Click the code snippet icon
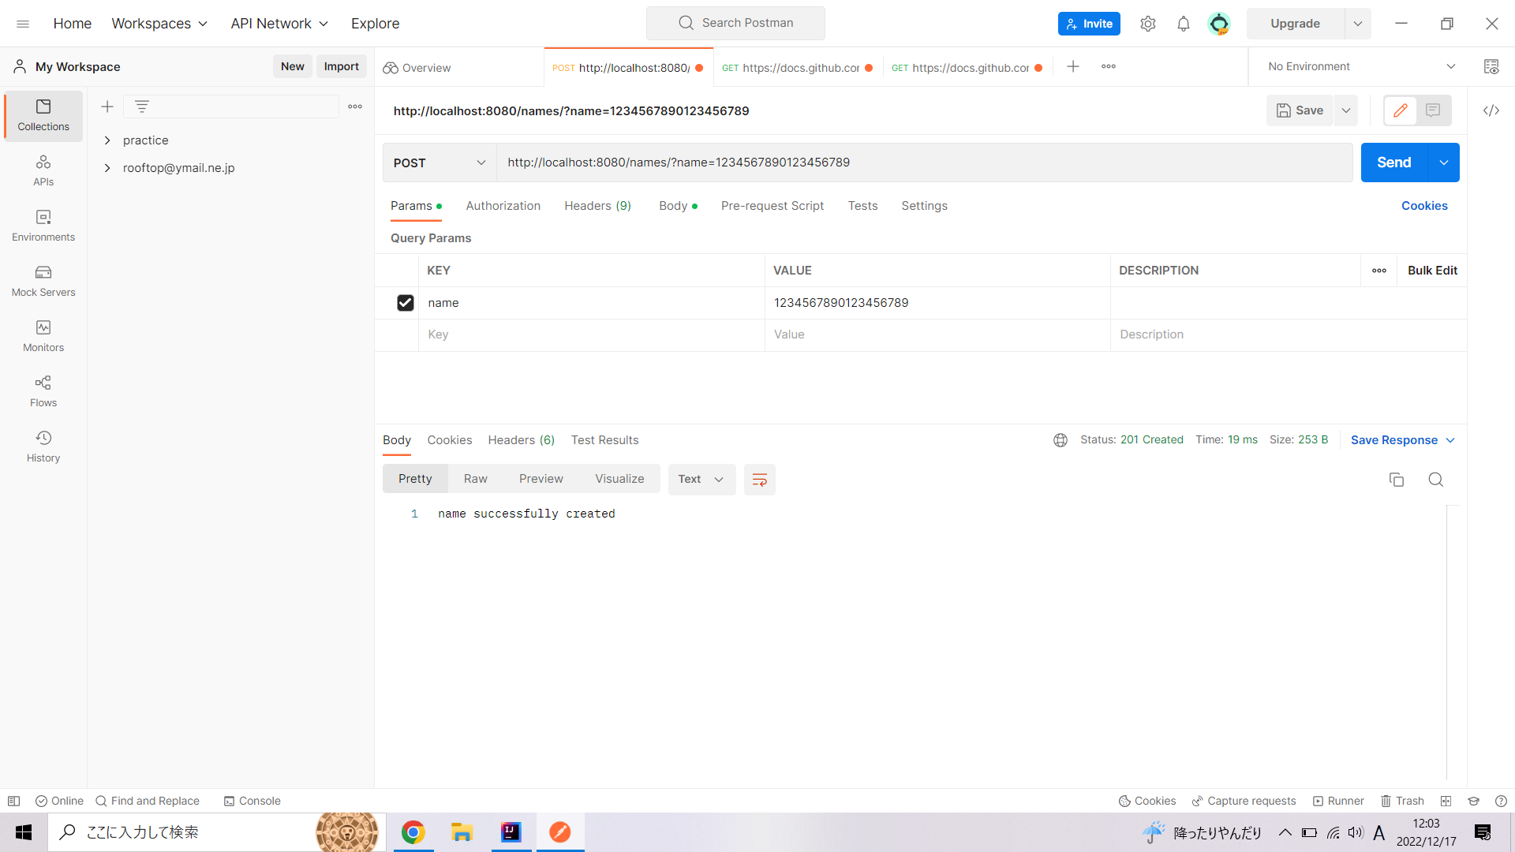This screenshot has height=852, width=1515. point(1491,110)
